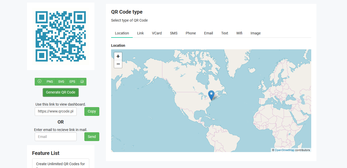Viewport: 347px width, 168px height.
Task: Click the Generate QR Code button
Action: click(60, 92)
